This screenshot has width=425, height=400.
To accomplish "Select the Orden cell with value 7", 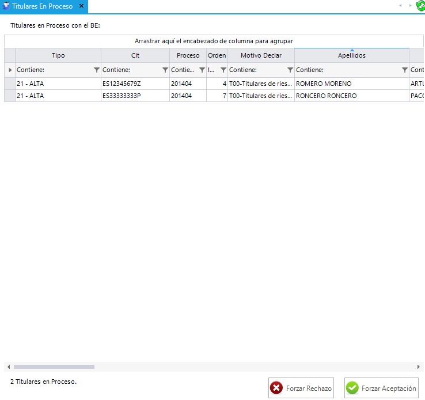I will coord(217,96).
